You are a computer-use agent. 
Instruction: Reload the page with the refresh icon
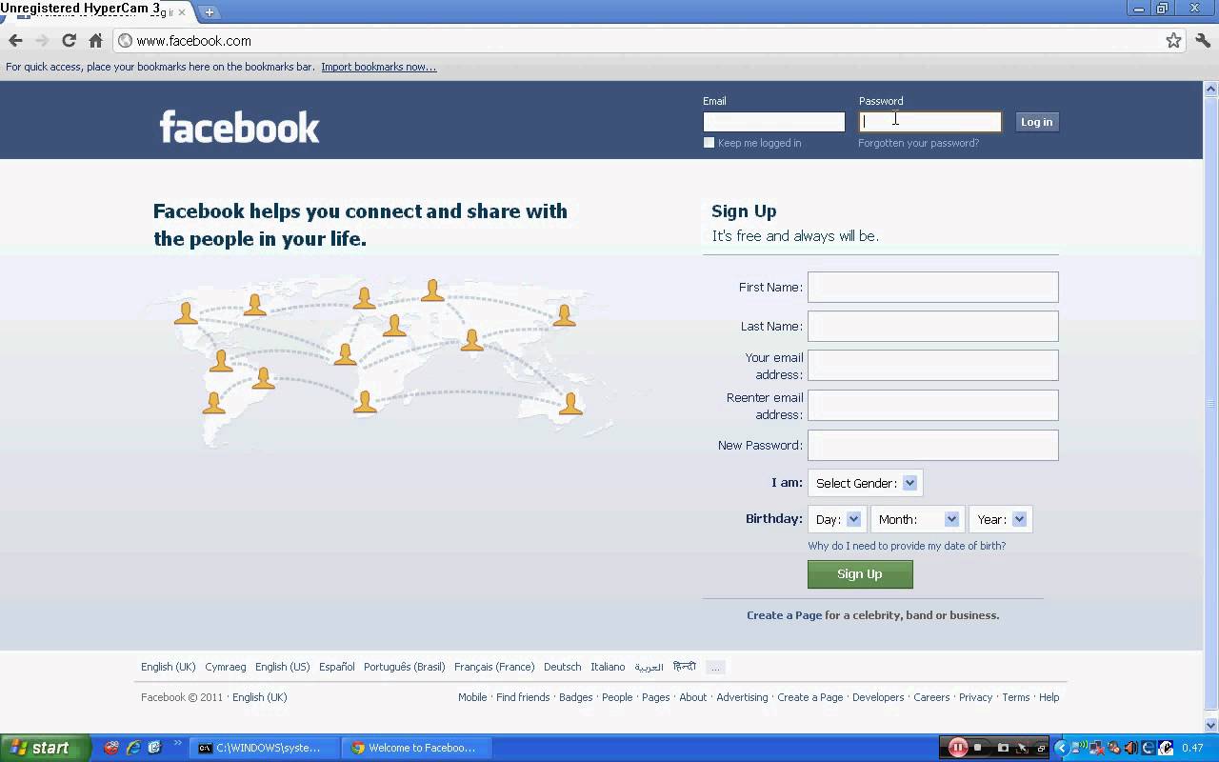pyautogui.click(x=69, y=41)
